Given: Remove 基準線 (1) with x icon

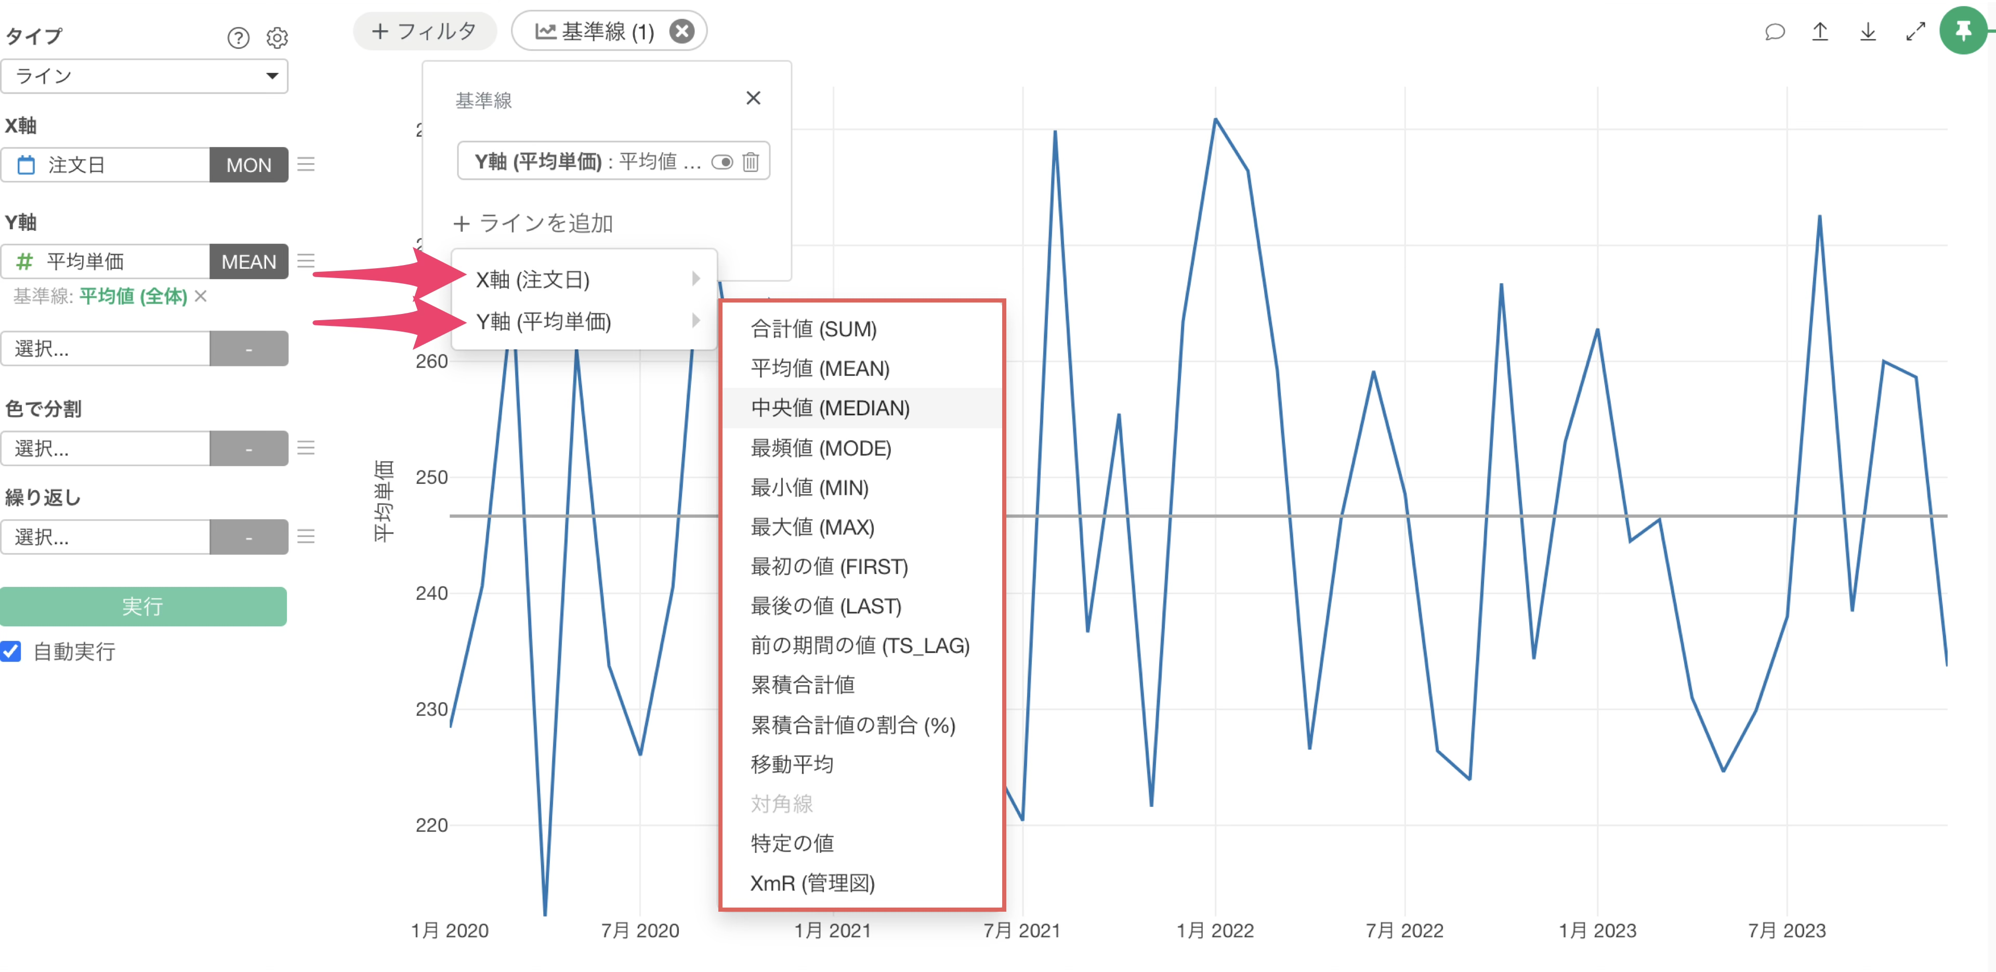Looking at the screenshot, I should click(681, 31).
